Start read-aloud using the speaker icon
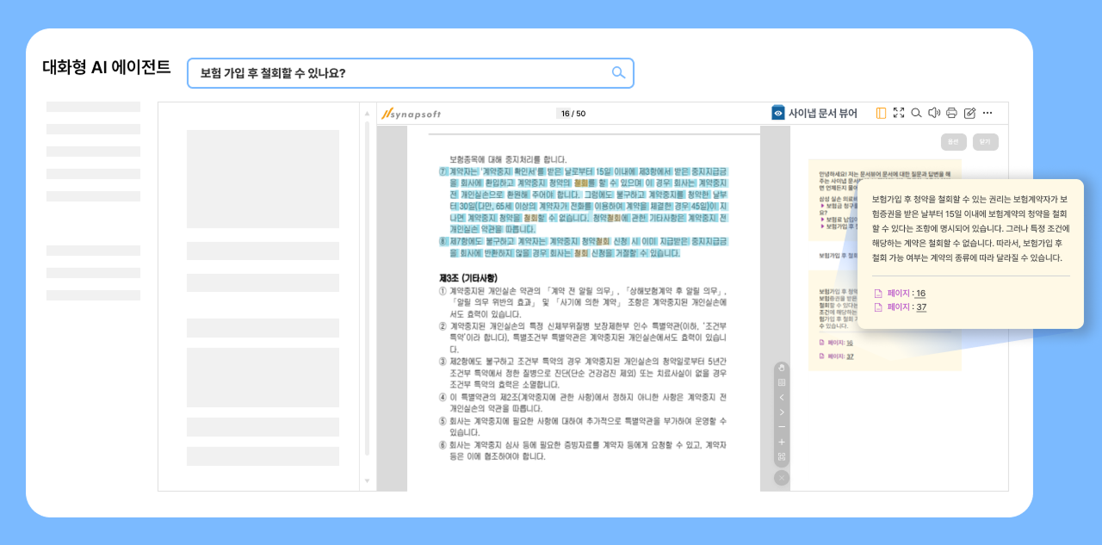The width and height of the screenshot is (1102, 545). coord(934,113)
